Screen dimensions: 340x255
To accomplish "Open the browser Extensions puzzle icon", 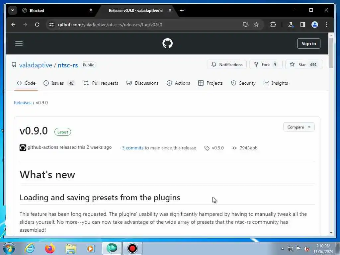I will [x=273, y=25].
